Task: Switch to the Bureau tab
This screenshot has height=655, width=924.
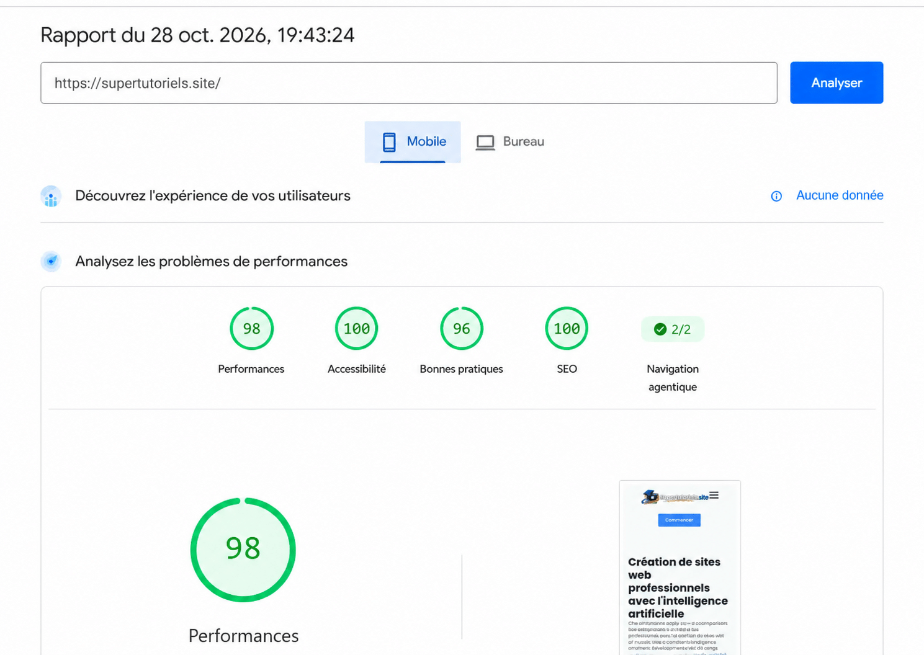Action: click(509, 141)
